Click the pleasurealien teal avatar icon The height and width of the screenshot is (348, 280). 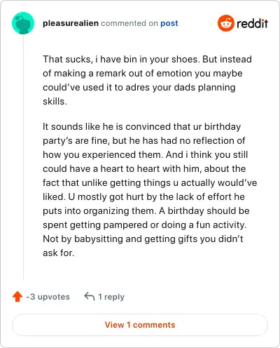tap(23, 23)
